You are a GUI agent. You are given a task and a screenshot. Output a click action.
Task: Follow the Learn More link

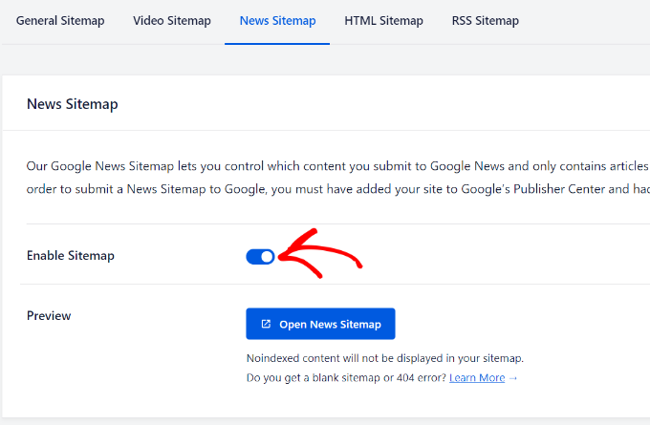click(x=477, y=377)
